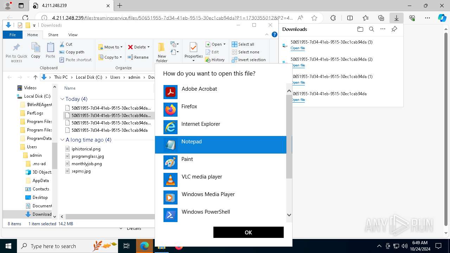This screenshot has width=450, height=253.
Task: Select Notepad in the open-with dialog
Action: click(x=221, y=145)
